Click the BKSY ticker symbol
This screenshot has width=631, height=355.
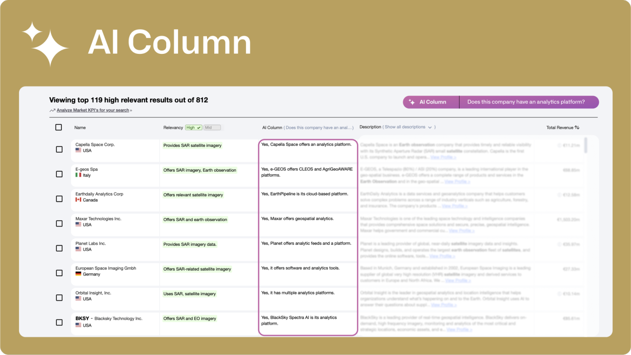82,319
